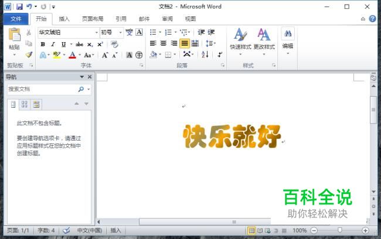Open the 文件 menu
Viewport: 381px width, 239px height.
click(16, 19)
